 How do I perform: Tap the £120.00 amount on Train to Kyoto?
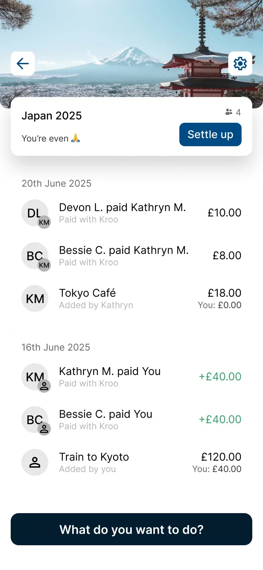click(221, 457)
